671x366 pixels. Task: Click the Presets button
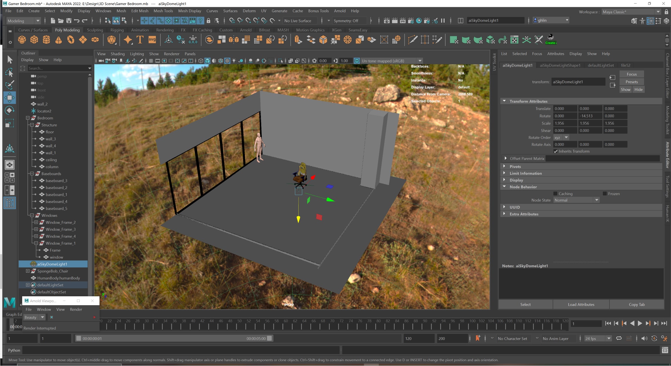click(631, 82)
